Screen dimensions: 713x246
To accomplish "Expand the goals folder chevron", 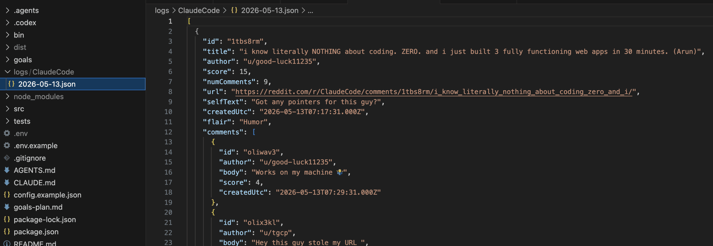I will (8, 60).
